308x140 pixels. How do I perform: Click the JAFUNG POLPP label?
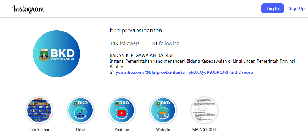[x=204, y=130]
